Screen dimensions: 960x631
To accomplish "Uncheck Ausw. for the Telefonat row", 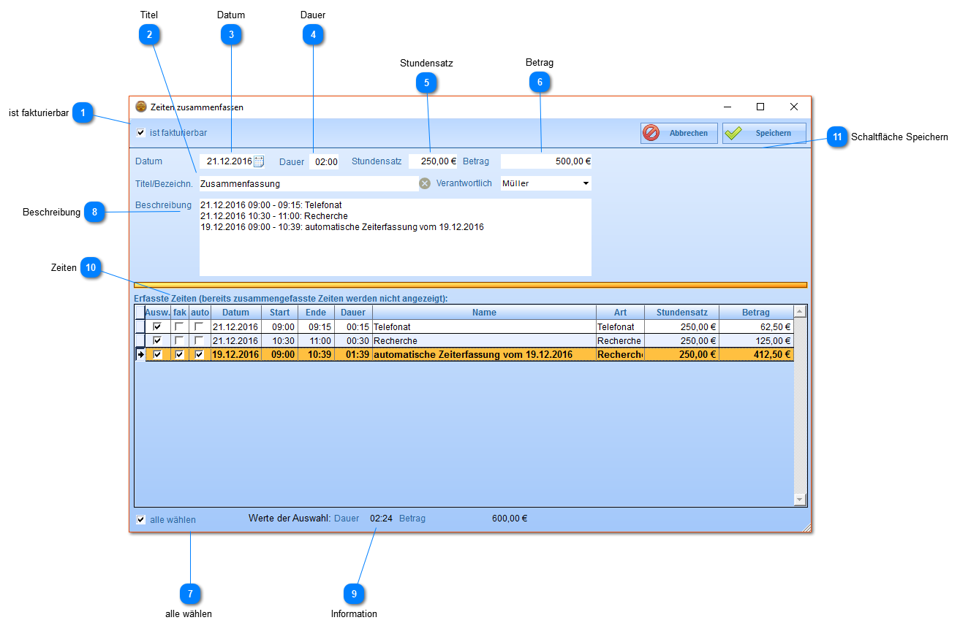I will pyautogui.click(x=157, y=327).
